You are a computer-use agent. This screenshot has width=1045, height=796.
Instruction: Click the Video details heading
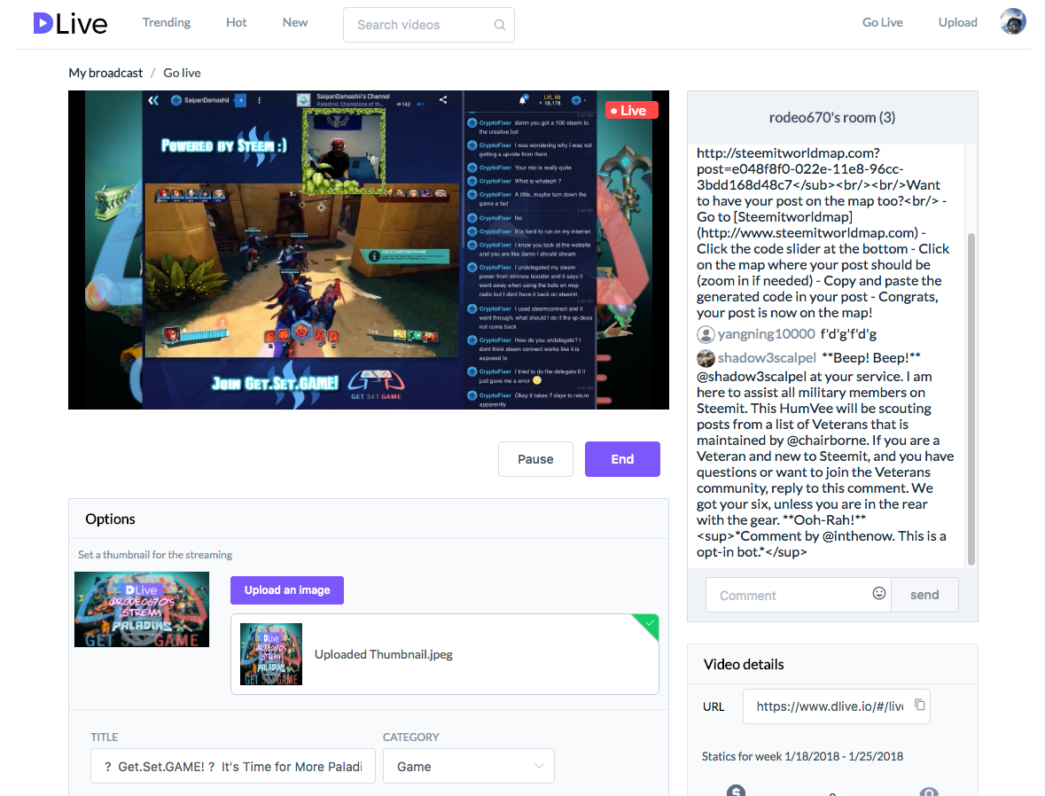click(x=744, y=664)
